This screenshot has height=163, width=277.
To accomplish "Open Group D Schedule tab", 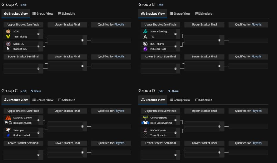I will coord(204,100).
